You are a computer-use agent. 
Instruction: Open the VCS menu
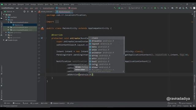[x=61, y=4]
